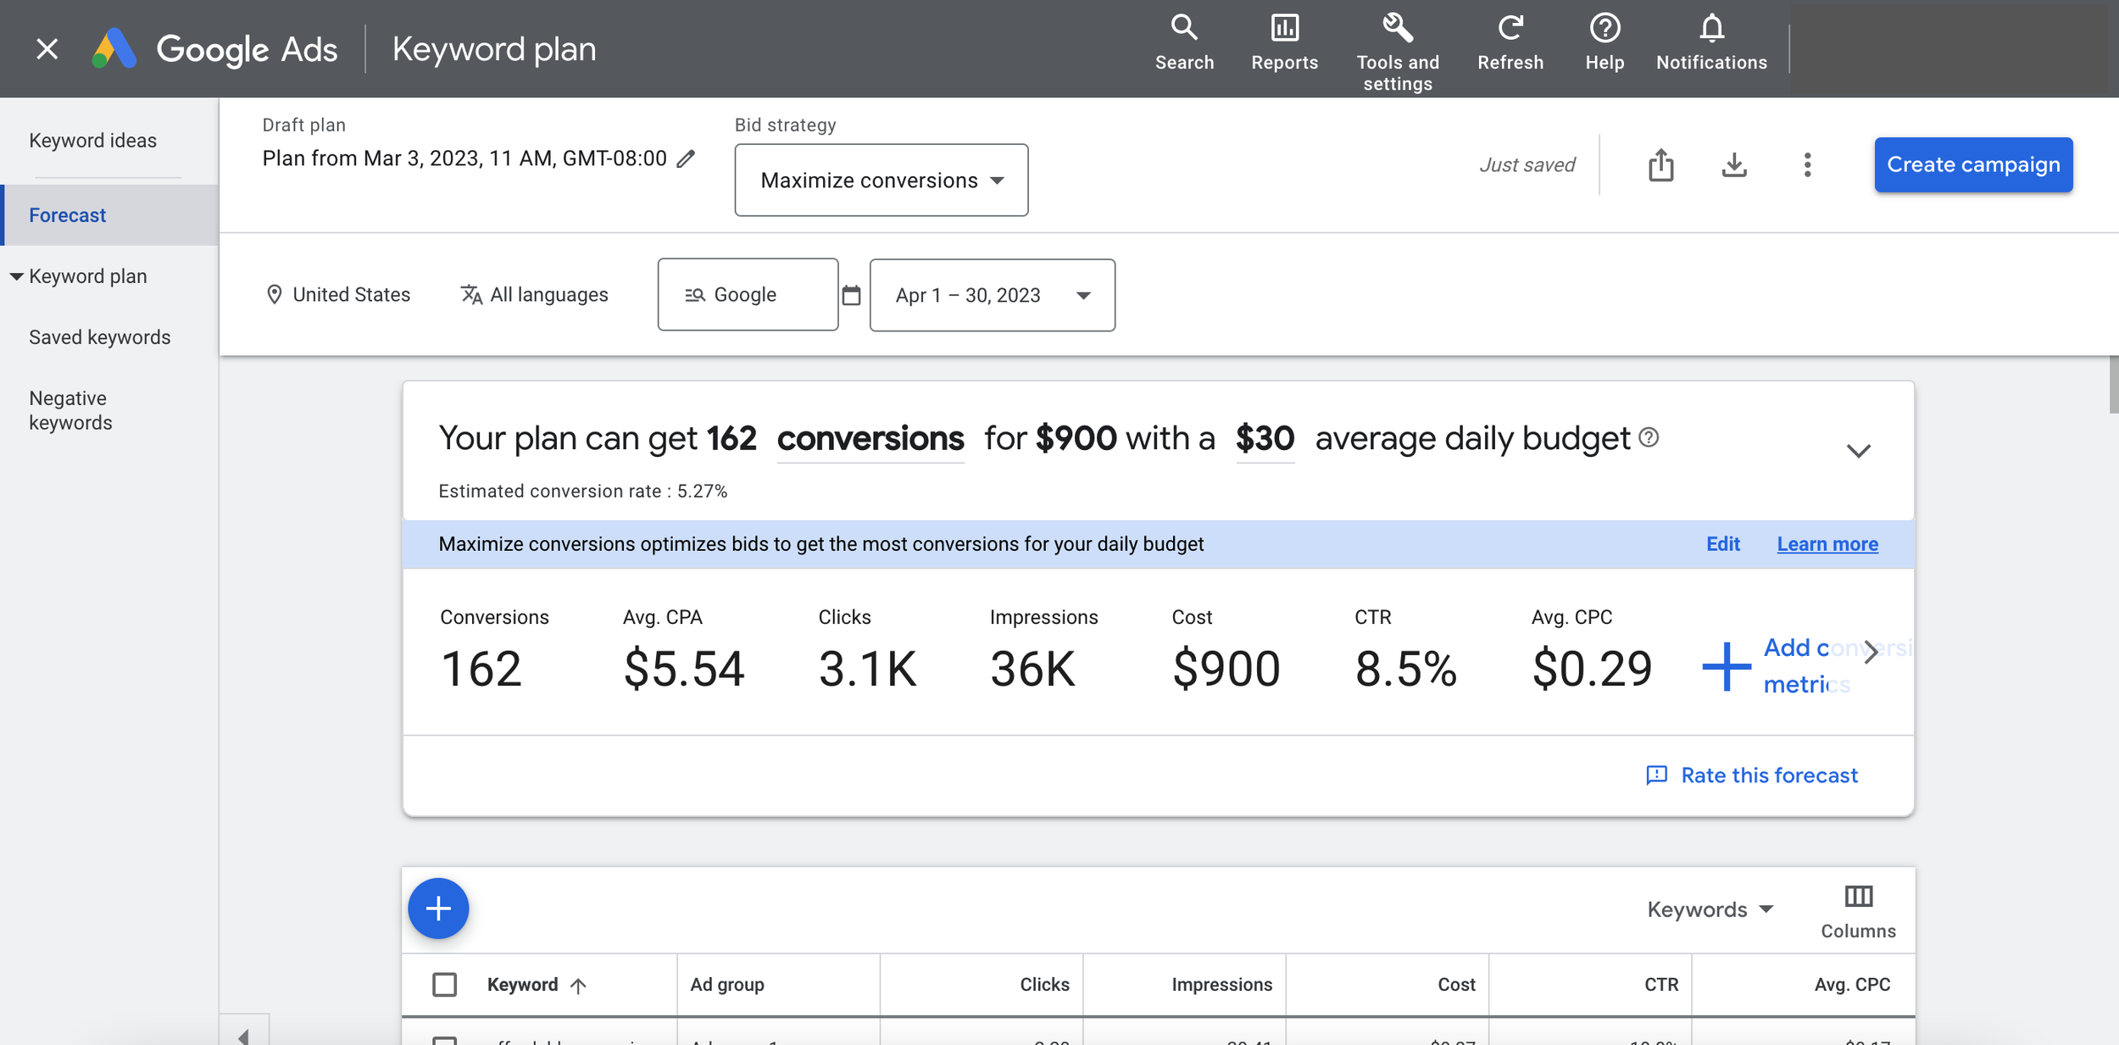Click the download plan icon
Screen dimensions: 2119x1045
tap(1734, 164)
